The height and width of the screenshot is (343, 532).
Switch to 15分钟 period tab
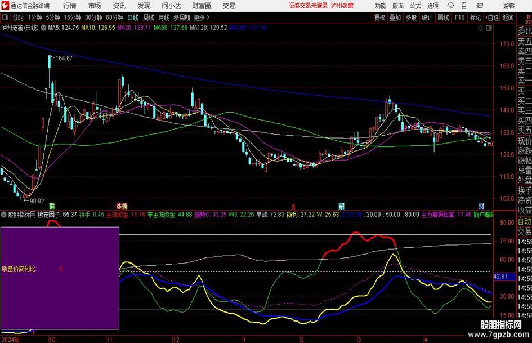[72, 17]
